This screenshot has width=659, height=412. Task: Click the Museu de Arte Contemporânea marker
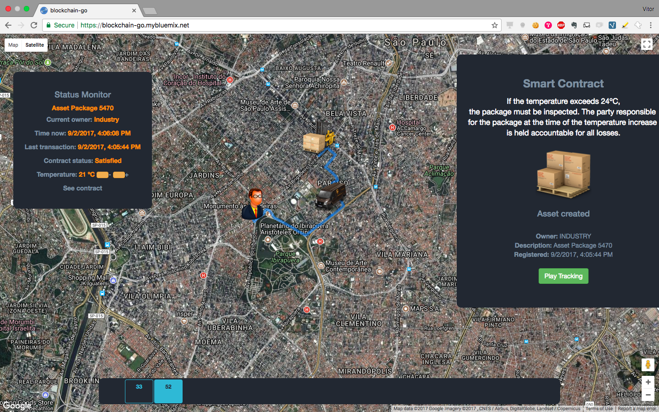click(x=321, y=266)
